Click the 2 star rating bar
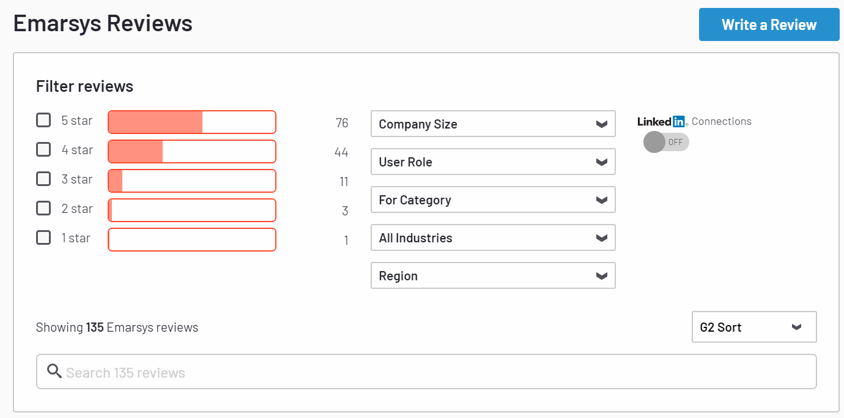This screenshot has height=418, width=844. pos(192,210)
